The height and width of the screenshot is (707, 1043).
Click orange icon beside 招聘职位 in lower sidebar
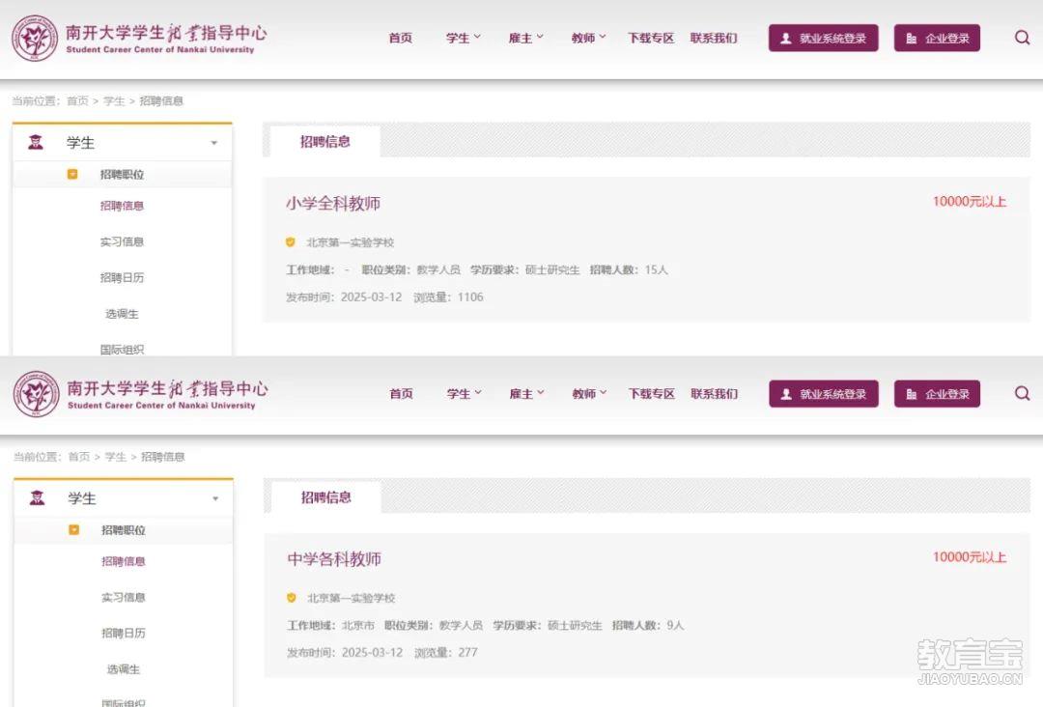click(73, 529)
